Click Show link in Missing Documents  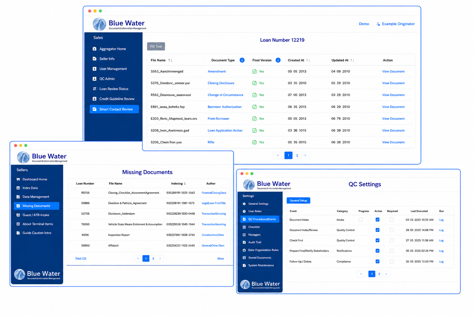click(x=220, y=259)
